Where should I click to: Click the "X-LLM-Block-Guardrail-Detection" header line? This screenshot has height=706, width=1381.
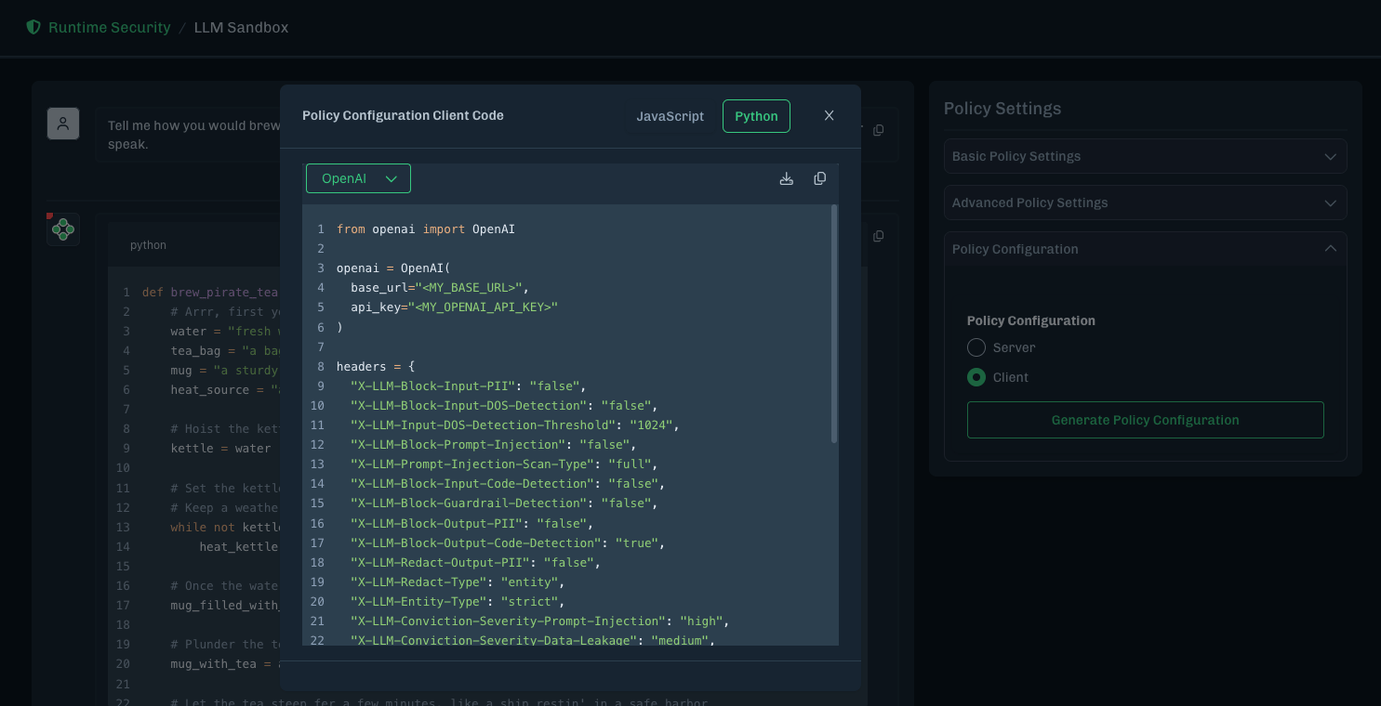(504, 503)
